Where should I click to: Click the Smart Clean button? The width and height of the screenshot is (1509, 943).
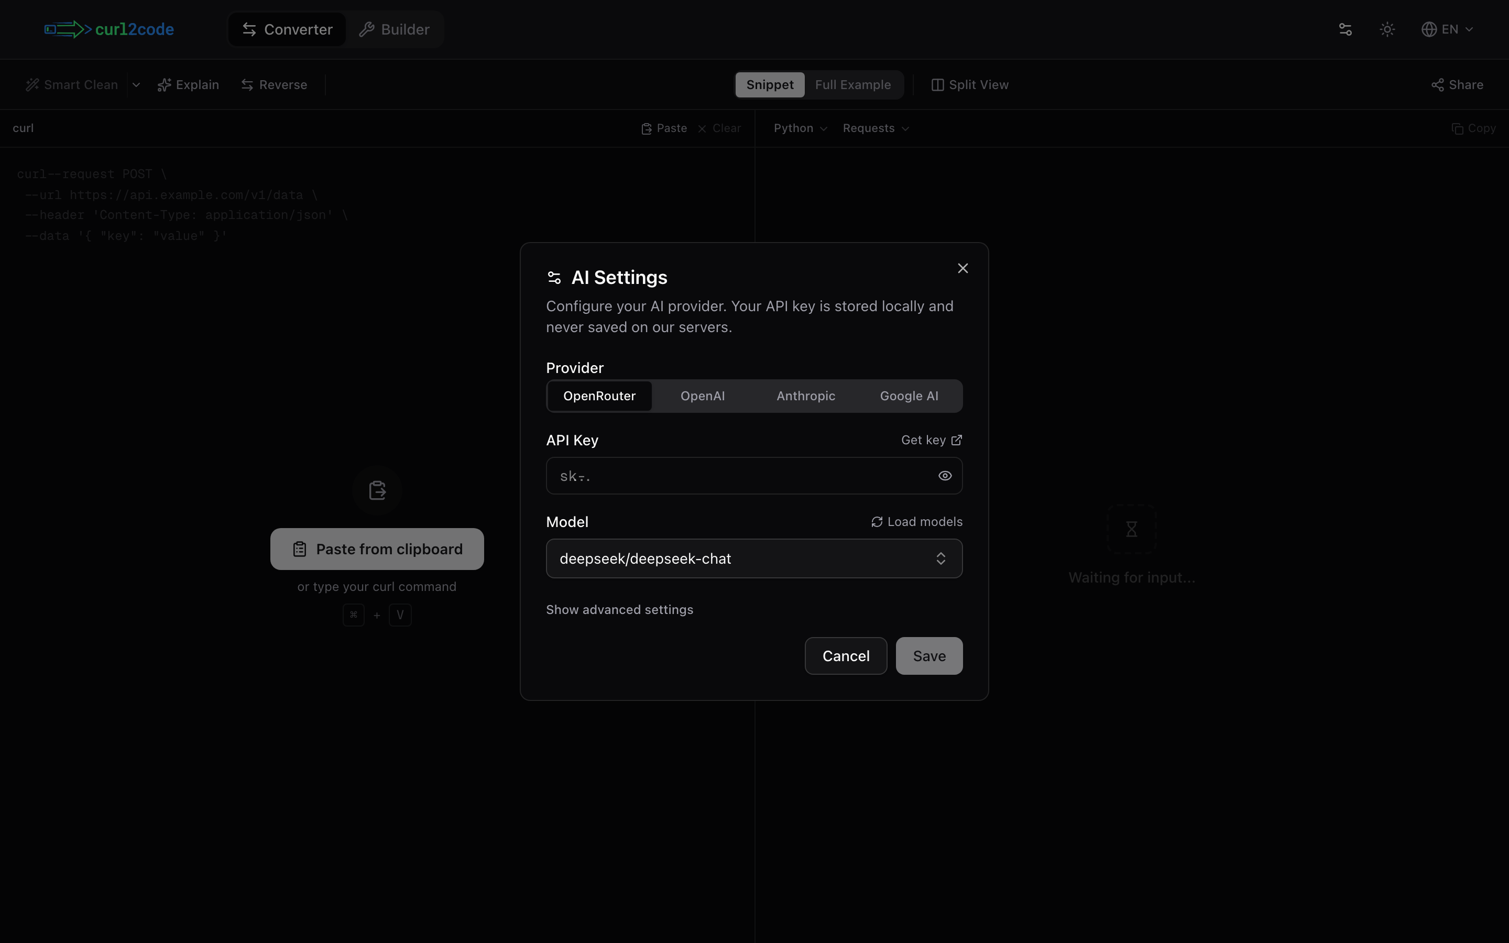72,85
